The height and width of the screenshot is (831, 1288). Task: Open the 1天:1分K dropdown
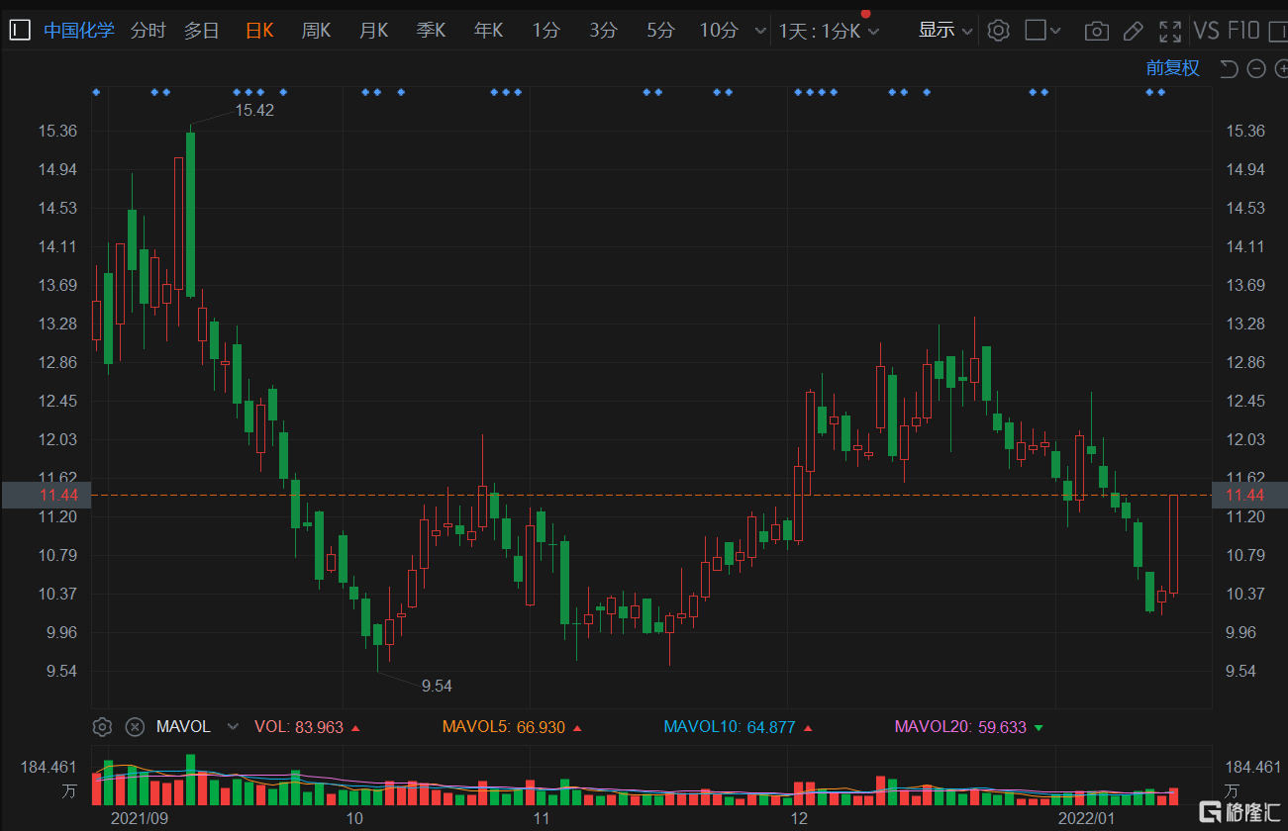coord(829,31)
